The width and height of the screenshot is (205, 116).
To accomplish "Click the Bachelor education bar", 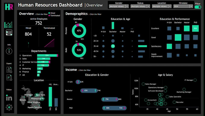I will point(113,25).
